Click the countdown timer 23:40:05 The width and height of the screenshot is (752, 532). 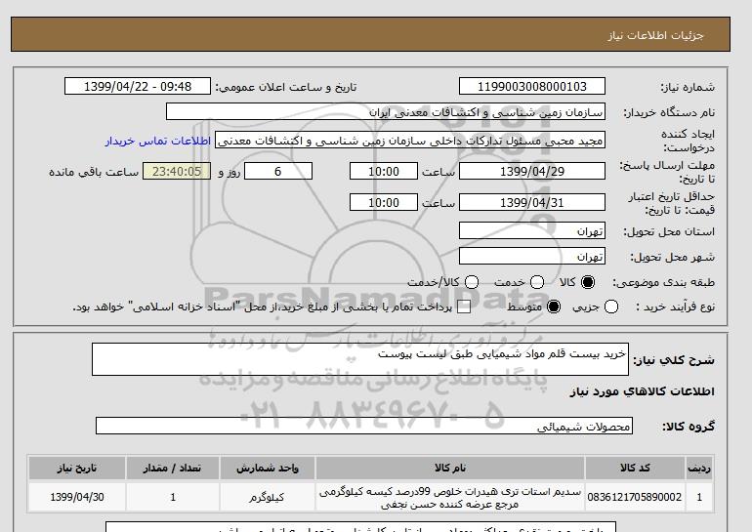pyautogui.click(x=177, y=171)
